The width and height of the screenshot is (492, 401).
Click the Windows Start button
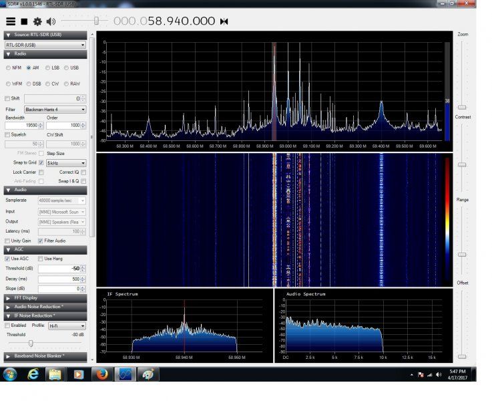pos(10,374)
